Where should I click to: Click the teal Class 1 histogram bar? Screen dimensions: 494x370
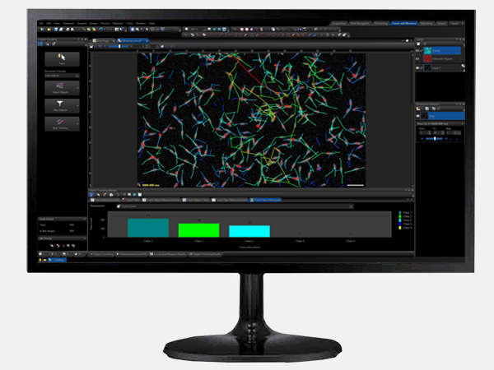click(147, 227)
